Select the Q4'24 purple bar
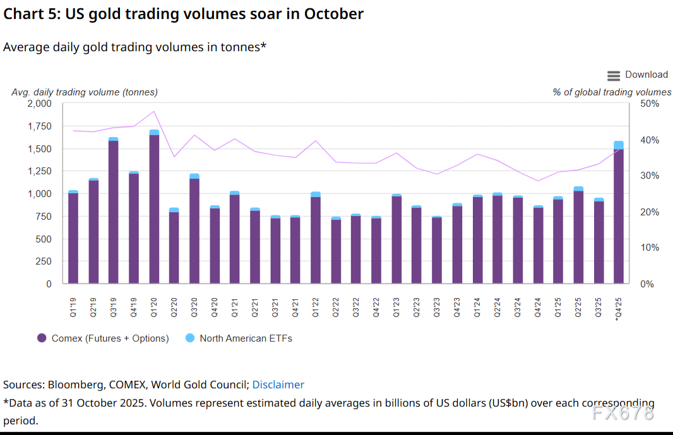This screenshot has width=673, height=435. [538, 245]
